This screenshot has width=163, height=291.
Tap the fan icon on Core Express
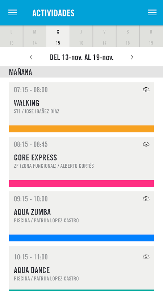point(146,144)
